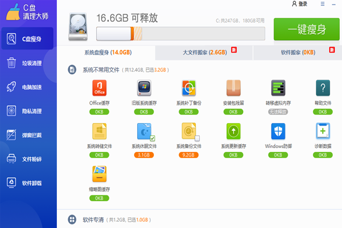The image size is (342, 228).
Task: Click the green 一键瘦身 button
Action: click(307, 29)
